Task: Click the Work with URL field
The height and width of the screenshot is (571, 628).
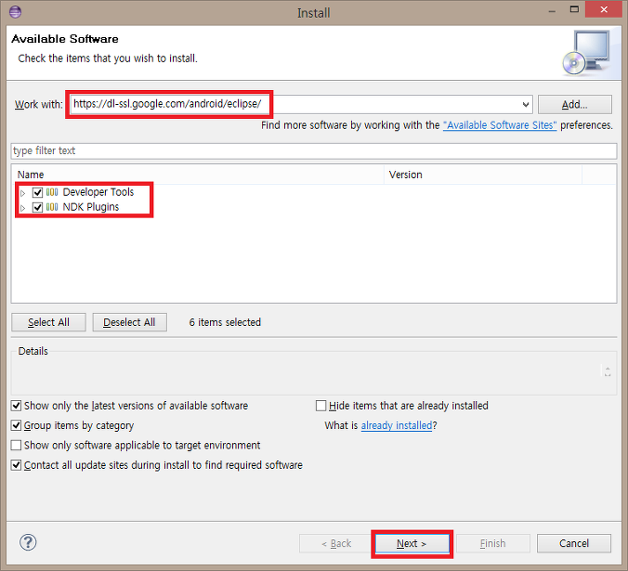Action: click(x=300, y=105)
